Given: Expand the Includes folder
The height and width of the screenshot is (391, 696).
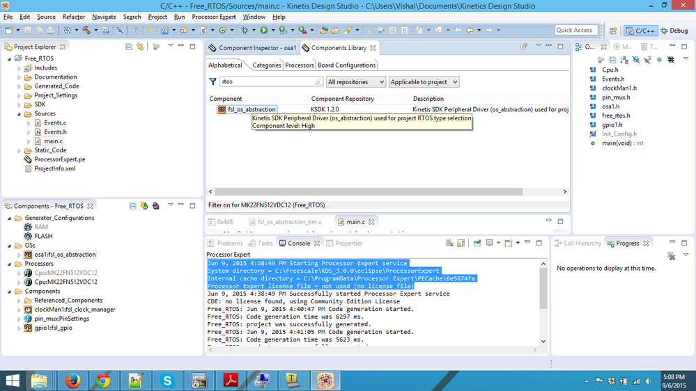Looking at the screenshot, I should point(19,67).
